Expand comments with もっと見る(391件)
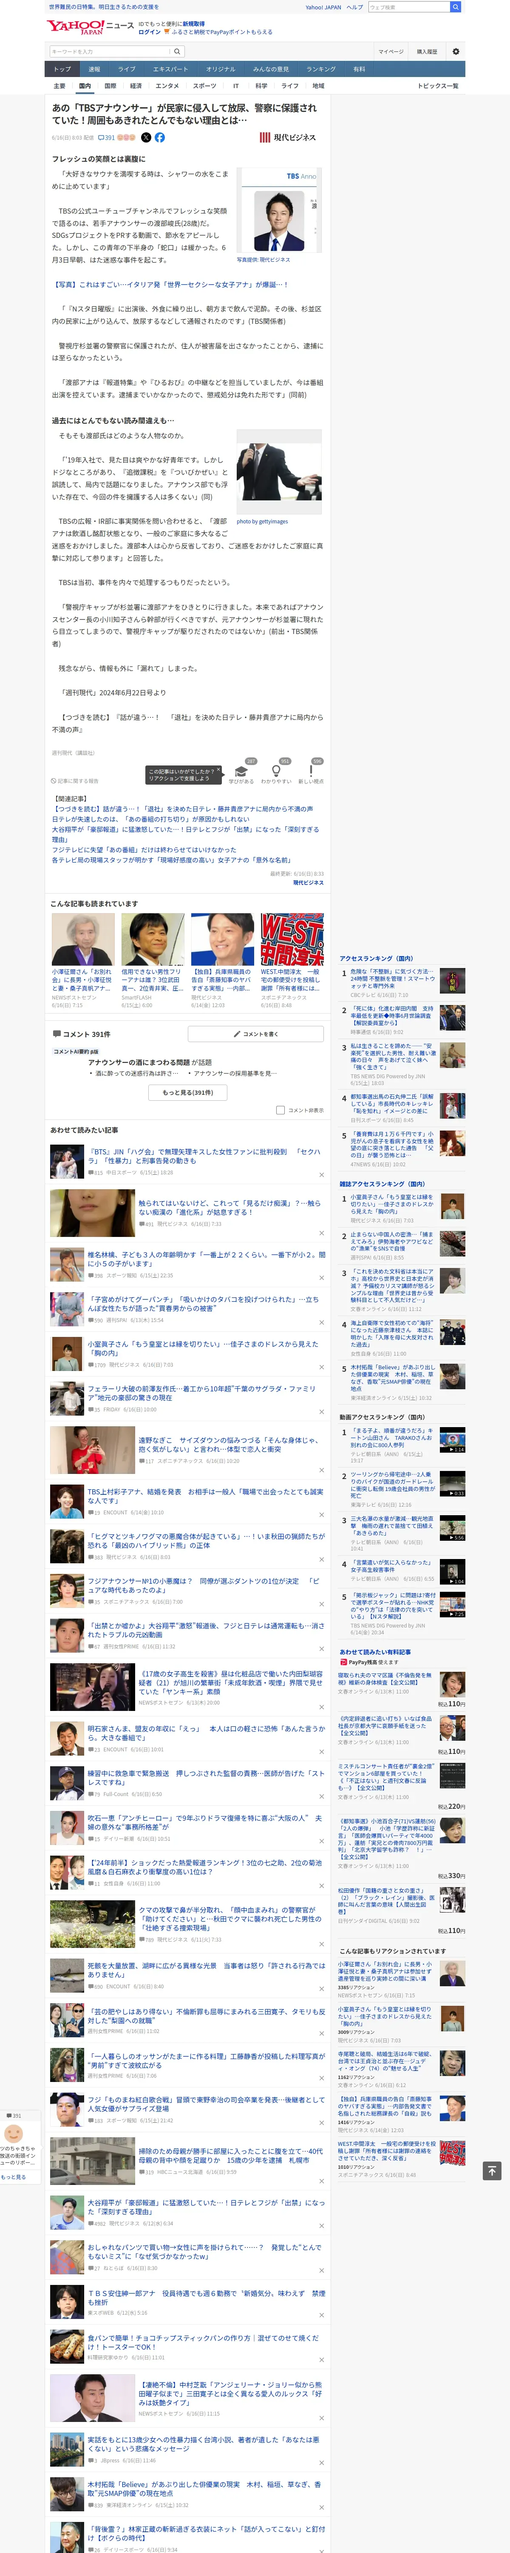The image size is (510, 2553). point(188,1092)
